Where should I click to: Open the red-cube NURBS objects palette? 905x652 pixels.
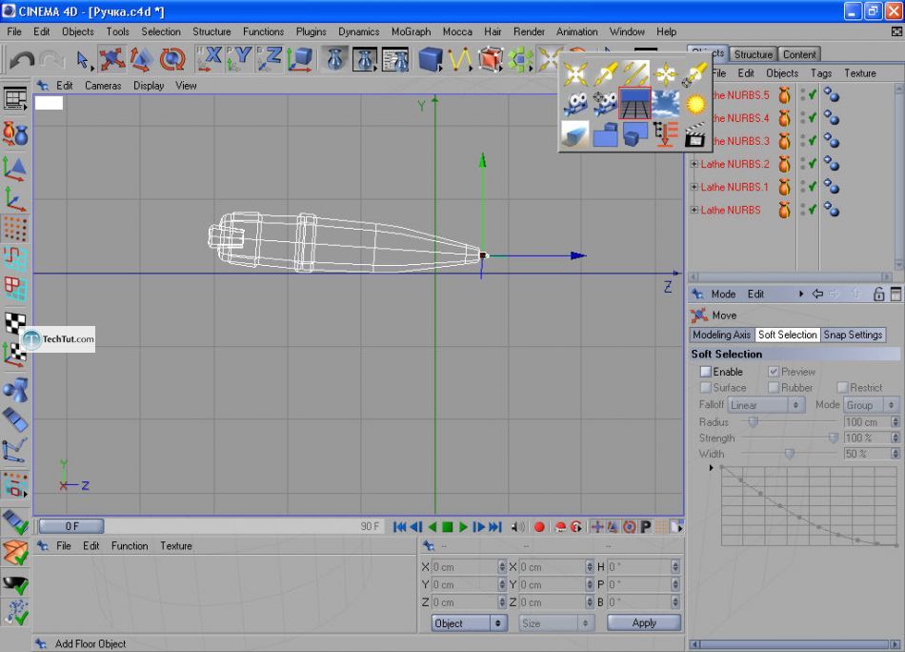point(490,59)
